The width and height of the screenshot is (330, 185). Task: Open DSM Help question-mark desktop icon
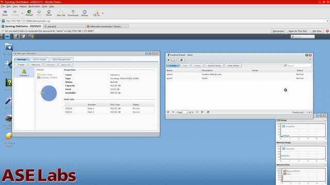[9, 83]
